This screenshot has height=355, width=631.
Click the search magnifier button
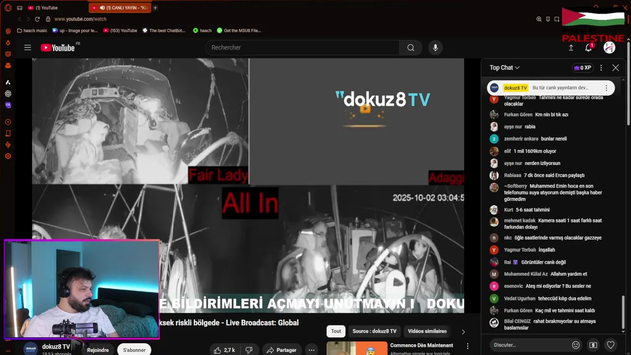pyautogui.click(x=411, y=48)
